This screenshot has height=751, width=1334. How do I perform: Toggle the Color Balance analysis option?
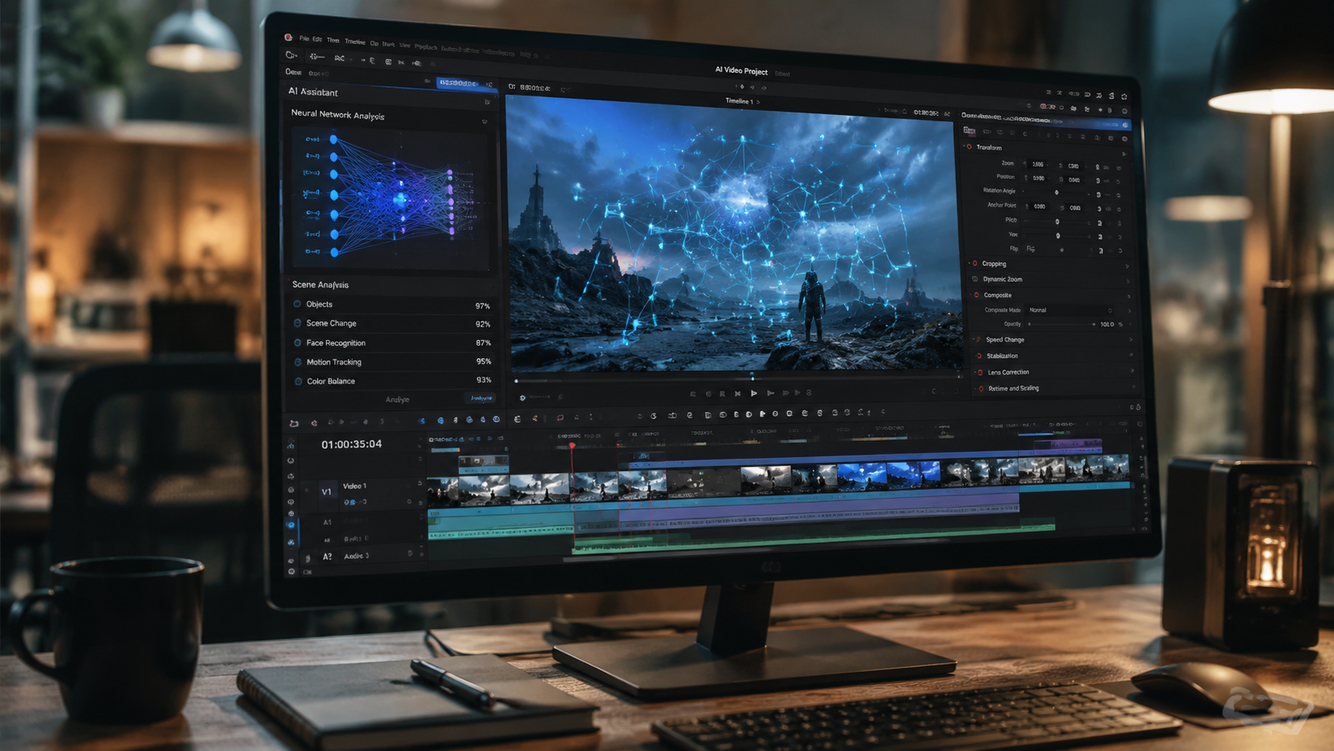(x=298, y=381)
